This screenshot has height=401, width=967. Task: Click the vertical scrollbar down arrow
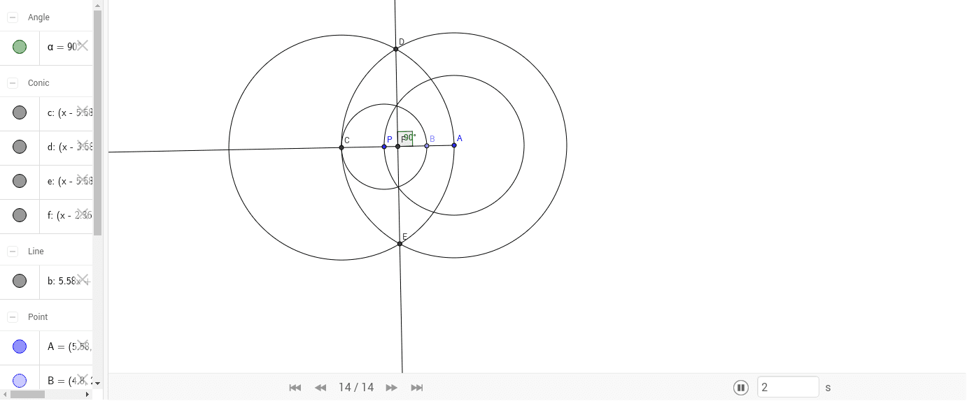[x=98, y=383]
